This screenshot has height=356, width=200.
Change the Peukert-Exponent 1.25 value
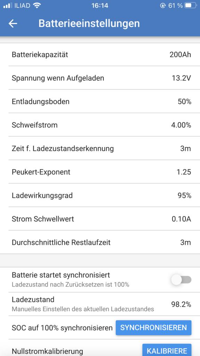[x=100, y=172]
